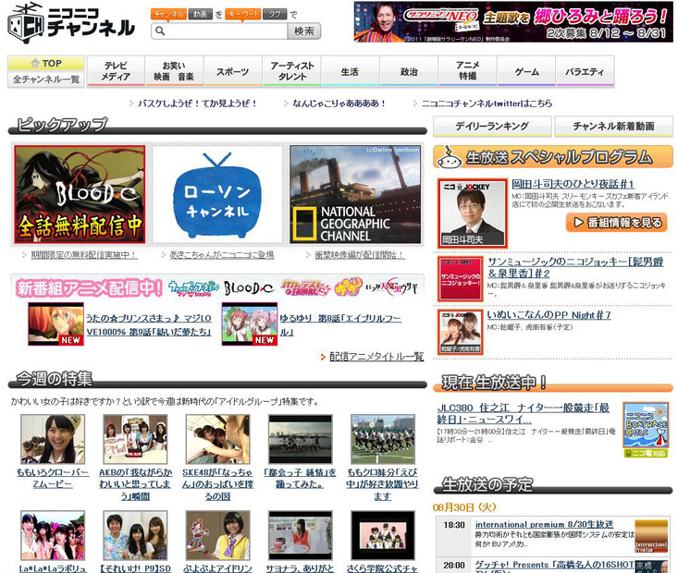Open お笑い 映画 音楽 category tab
This screenshot has width=678, height=573.
coord(174,71)
